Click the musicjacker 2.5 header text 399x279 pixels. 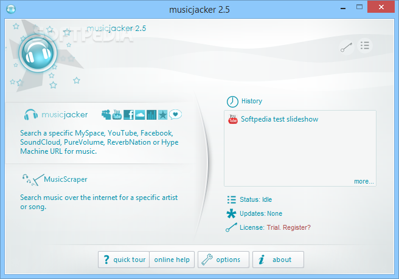(x=116, y=29)
